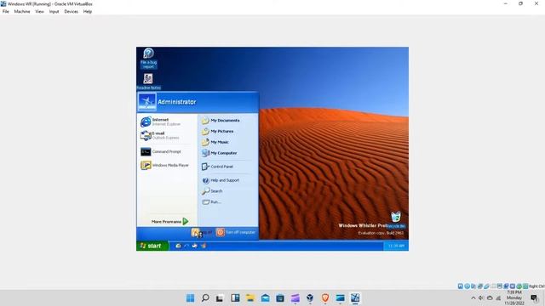
Task: Click Turn off computer button
Action: (x=236, y=232)
